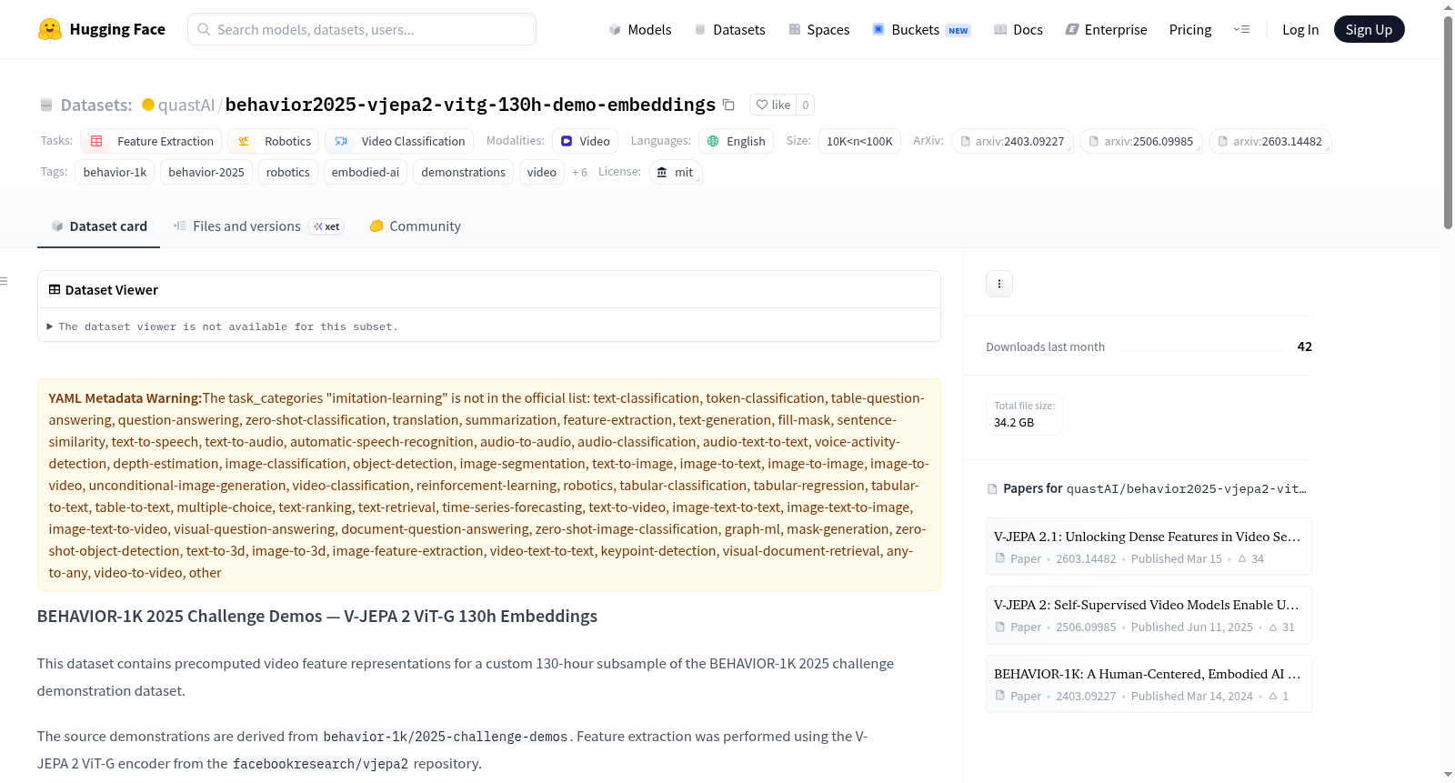Click the page vertical scrollbar thumb

1448,122
